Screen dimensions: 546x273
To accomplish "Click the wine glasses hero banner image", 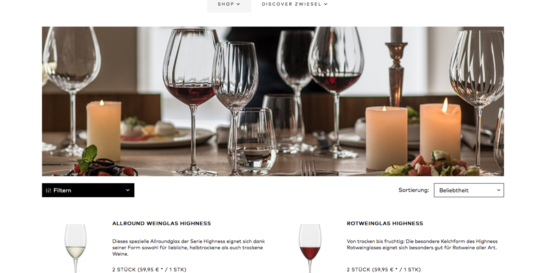I will (x=273, y=101).
